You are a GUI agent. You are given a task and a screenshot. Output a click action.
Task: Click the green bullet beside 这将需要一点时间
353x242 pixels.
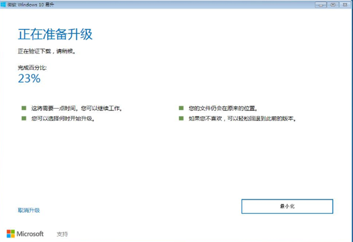(24, 109)
